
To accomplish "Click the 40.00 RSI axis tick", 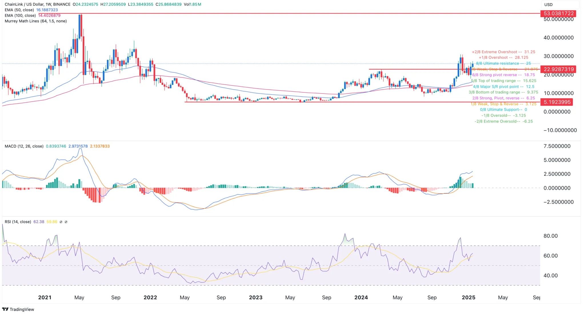I will click(x=550, y=276).
